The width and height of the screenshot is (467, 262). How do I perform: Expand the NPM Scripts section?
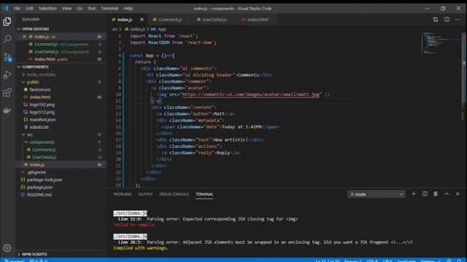click(61, 254)
